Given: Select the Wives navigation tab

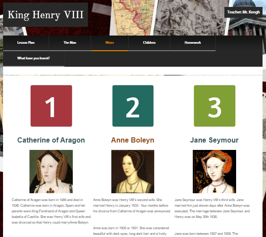Looking at the screenshot, I should click(x=110, y=42).
